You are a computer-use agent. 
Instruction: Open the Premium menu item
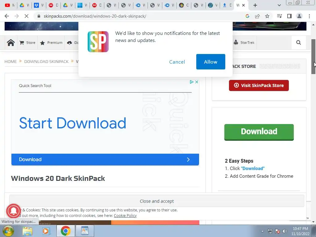[51, 43]
